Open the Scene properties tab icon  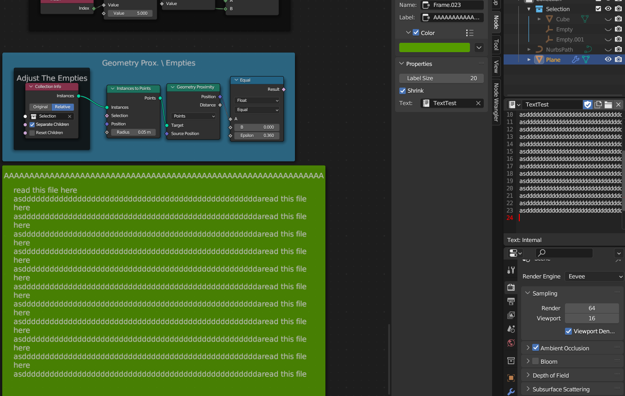click(x=511, y=329)
